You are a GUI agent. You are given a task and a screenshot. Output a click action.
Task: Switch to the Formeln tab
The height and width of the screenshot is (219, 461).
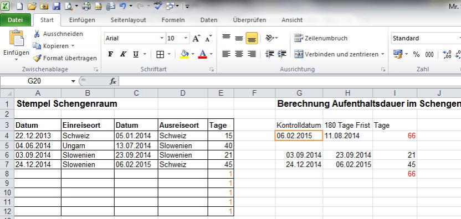(173, 20)
